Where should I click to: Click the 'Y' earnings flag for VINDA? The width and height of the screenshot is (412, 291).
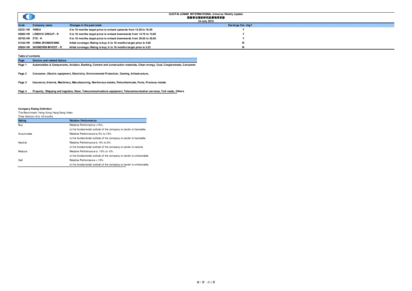(x=243, y=30)
